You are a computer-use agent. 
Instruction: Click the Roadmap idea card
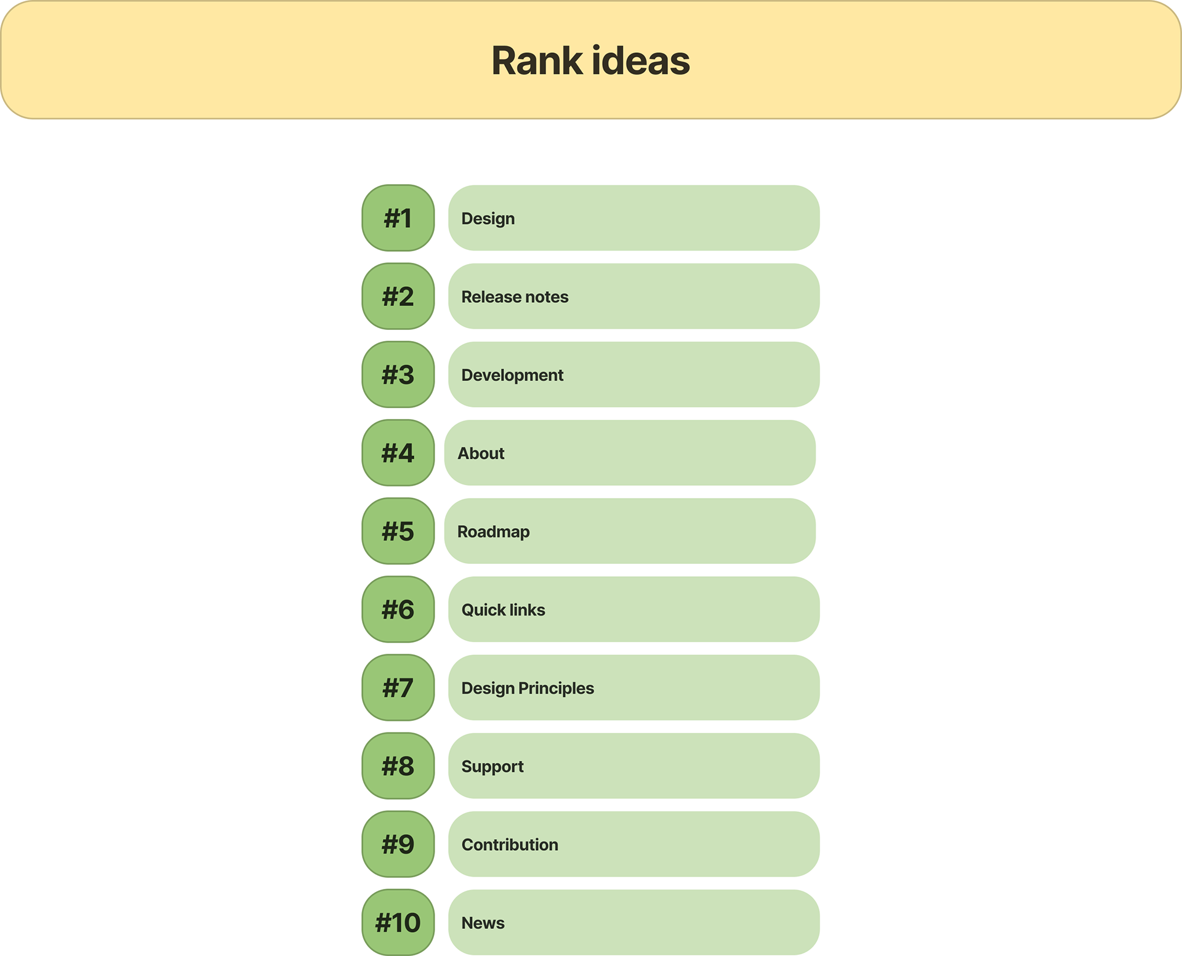pos(630,531)
